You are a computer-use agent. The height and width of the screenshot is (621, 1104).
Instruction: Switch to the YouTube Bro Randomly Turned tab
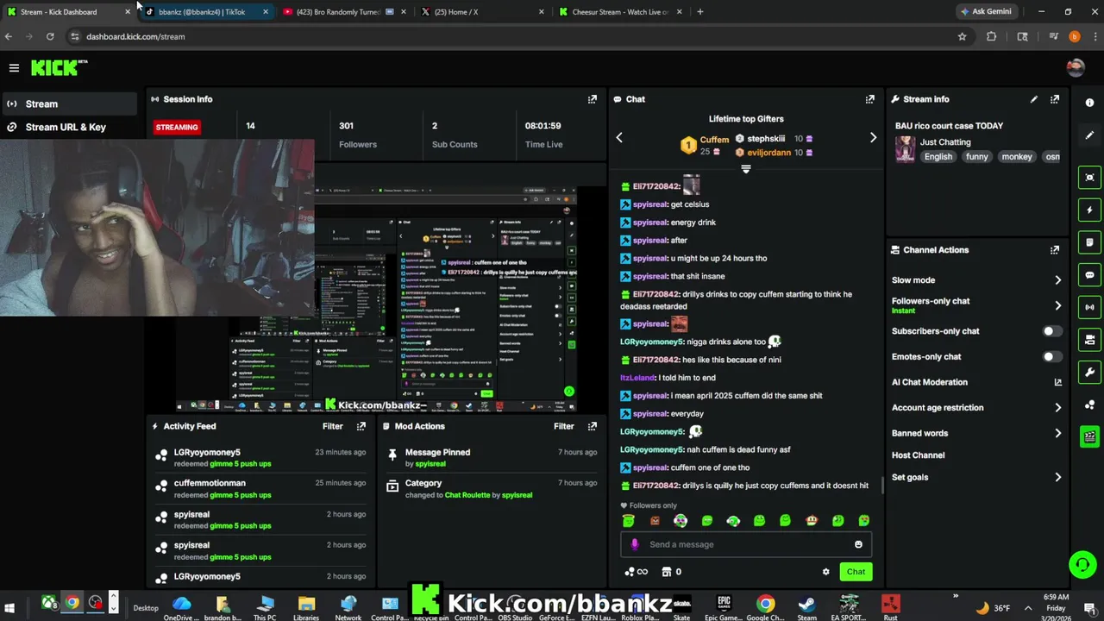(343, 12)
